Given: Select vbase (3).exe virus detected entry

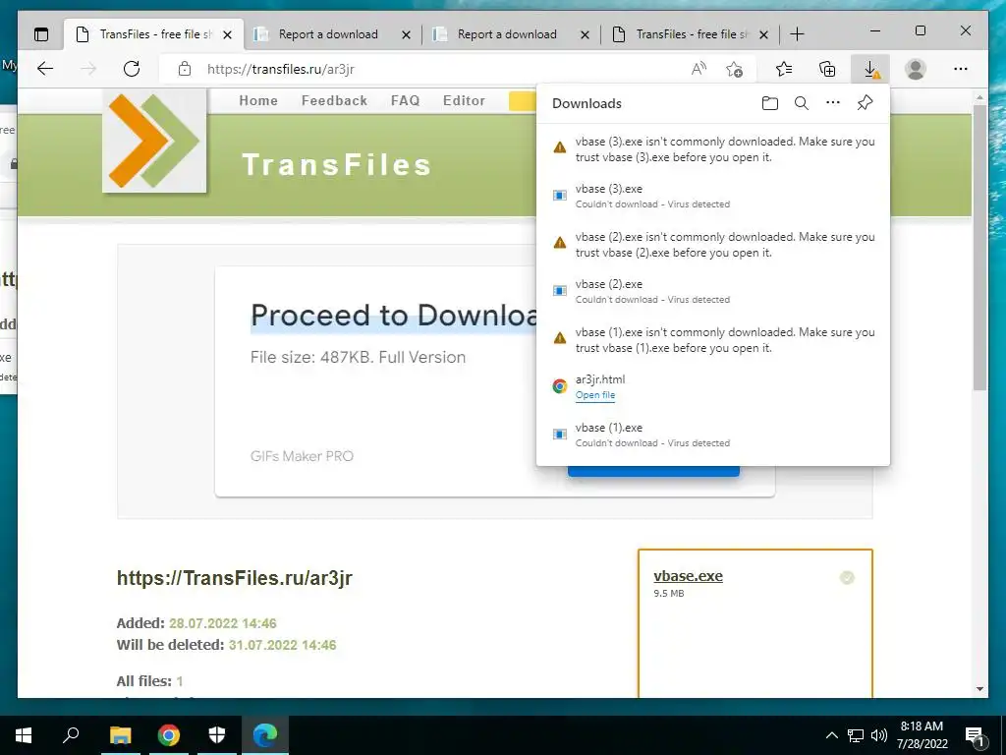Looking at the screenshot, I should coord(713,196).
